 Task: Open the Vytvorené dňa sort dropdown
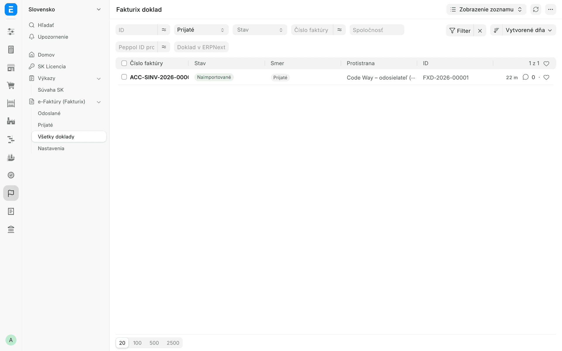pos(529,30)
